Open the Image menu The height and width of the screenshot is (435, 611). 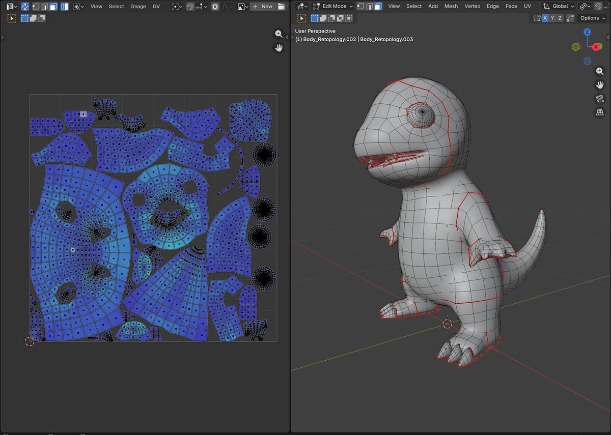tap(138, 7)
